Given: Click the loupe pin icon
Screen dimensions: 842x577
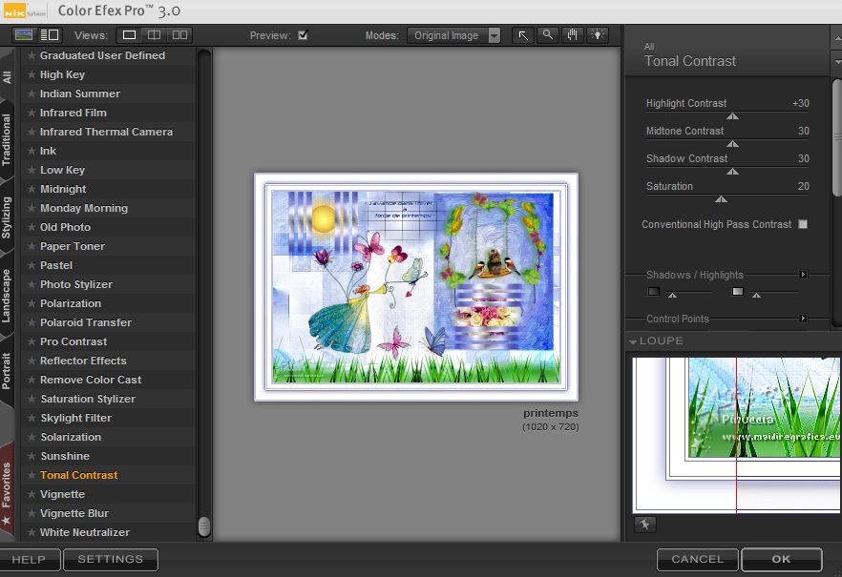Looking at the screenshot, I should point(645,525).
